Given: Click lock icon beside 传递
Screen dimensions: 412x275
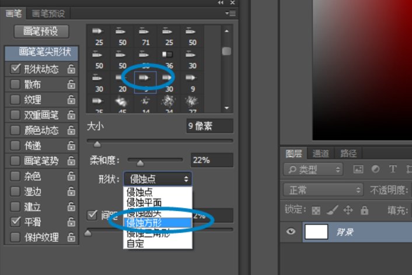Looking at the screenshot, I should point(71,146).
